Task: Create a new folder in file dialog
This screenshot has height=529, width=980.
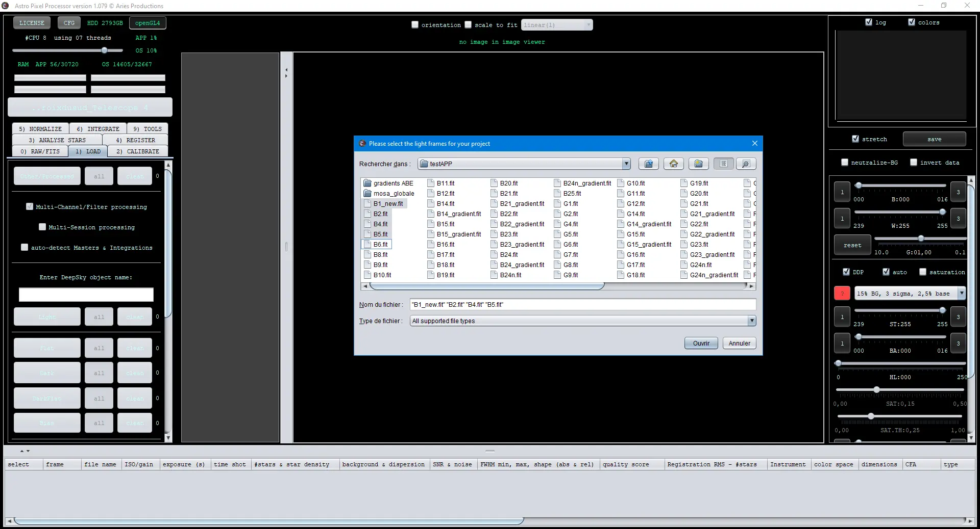Action: pyautogui.click(x=699, y=164)
